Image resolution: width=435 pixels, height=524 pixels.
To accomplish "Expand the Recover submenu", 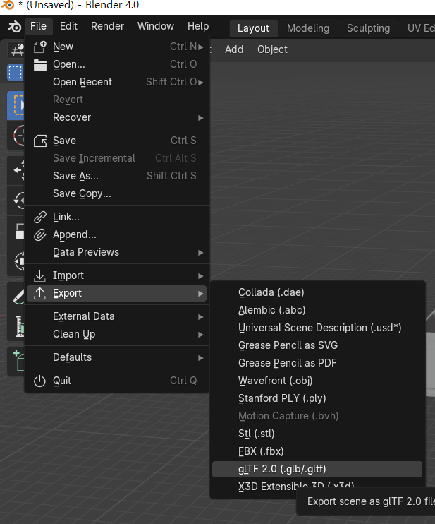I will point(117,118).
